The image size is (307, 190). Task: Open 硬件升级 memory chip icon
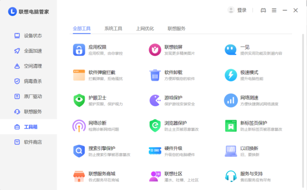coord(155,151)
